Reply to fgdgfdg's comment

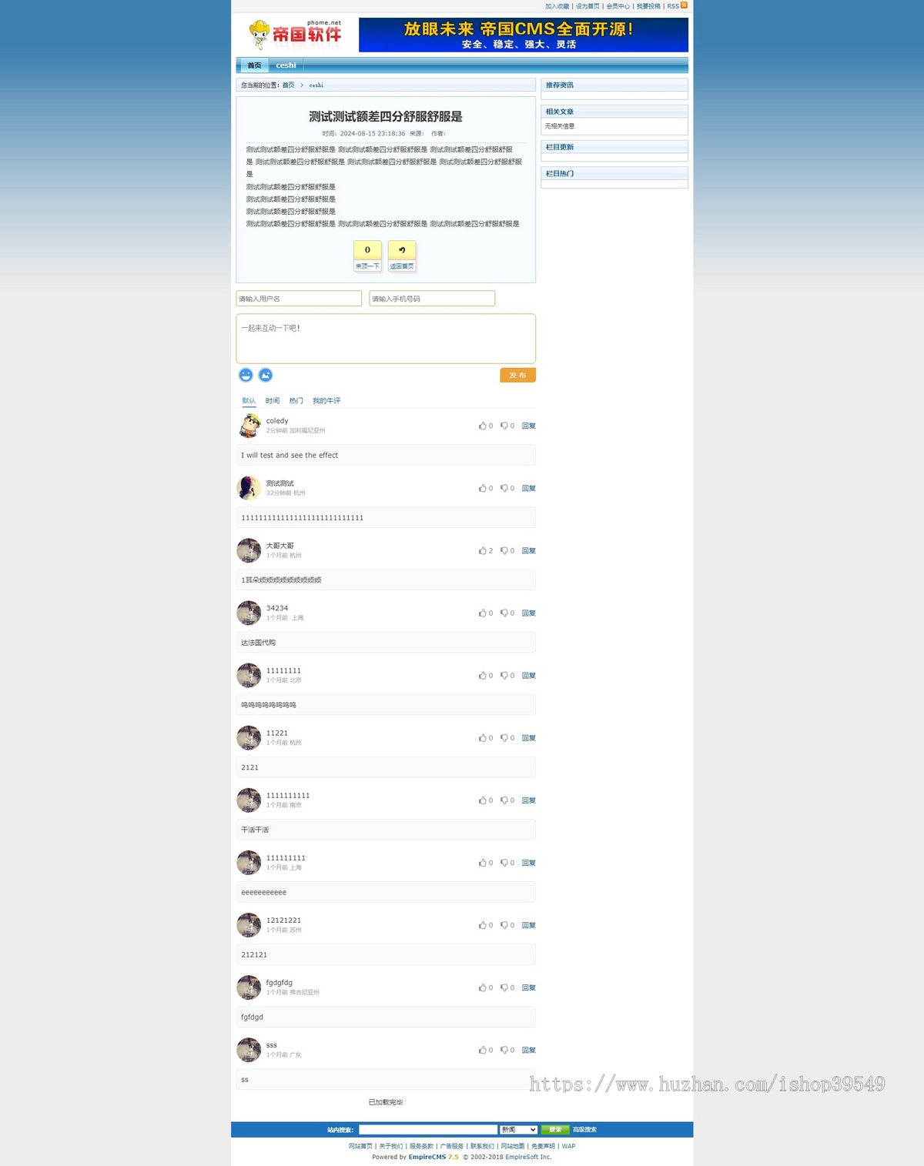[x=529, y=987]
